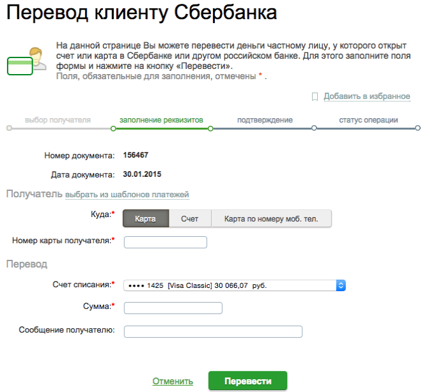Click the marker before подтверждение step
The image size is (422, 392).
point(210,128)
